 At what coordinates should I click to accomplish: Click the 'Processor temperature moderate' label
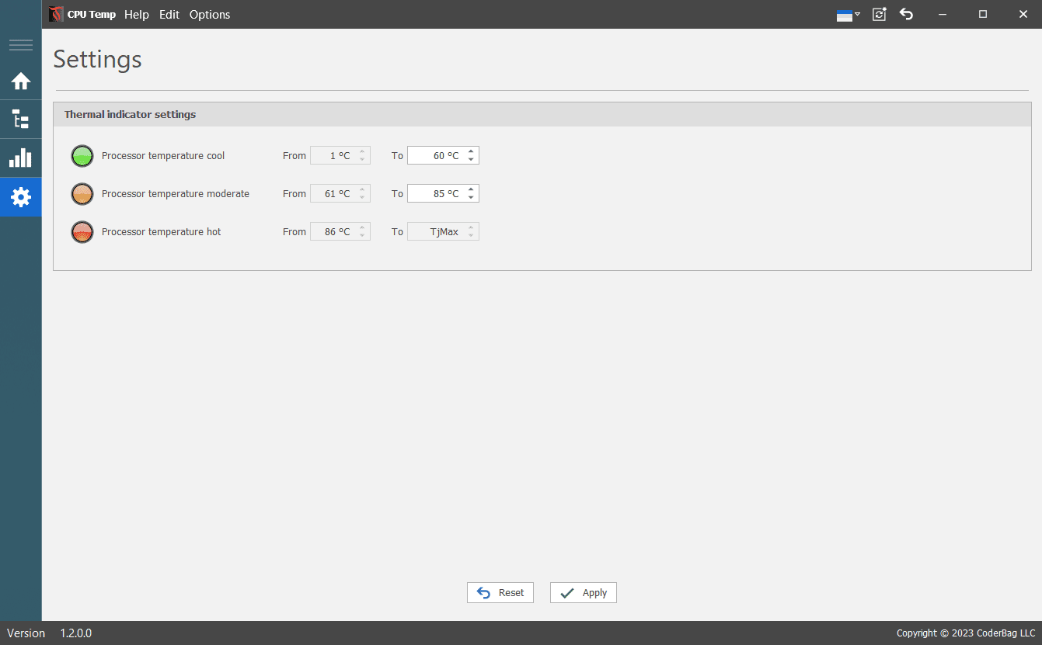[176, 194]
